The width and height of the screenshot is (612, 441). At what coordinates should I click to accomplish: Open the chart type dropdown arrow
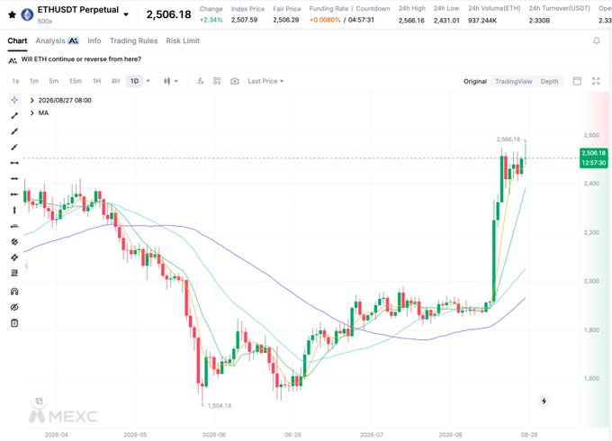click(176, 81)
